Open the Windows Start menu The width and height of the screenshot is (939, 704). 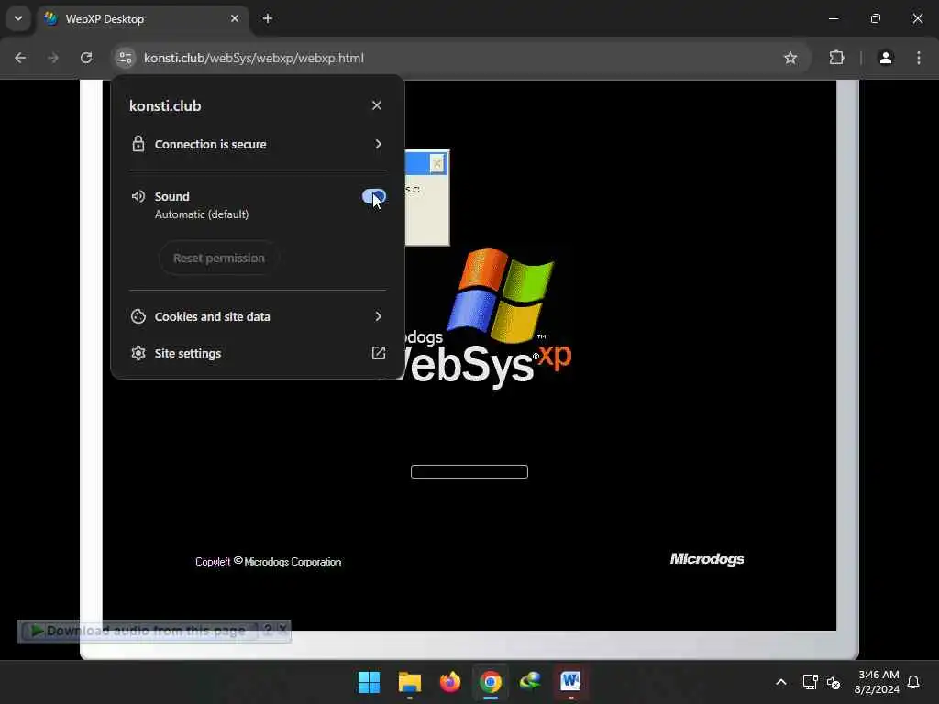tap(369, 682)
